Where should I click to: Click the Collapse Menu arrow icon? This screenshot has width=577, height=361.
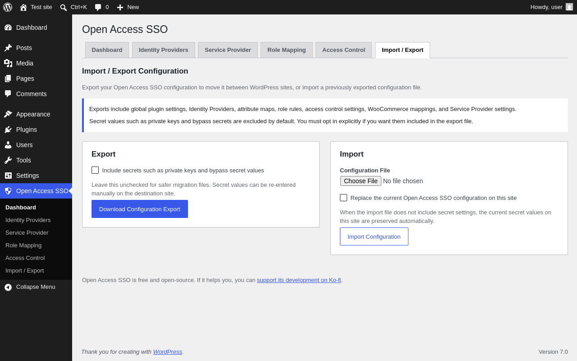[8, 287]
